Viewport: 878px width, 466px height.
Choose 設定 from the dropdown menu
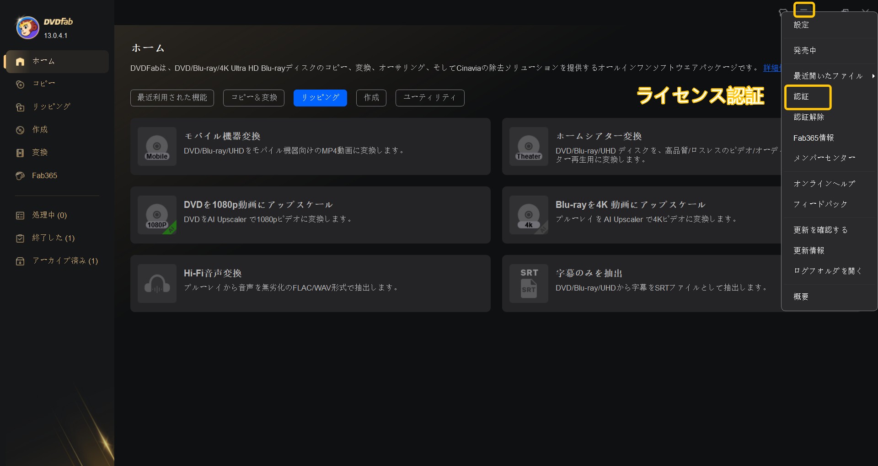[x=829, y=25]
